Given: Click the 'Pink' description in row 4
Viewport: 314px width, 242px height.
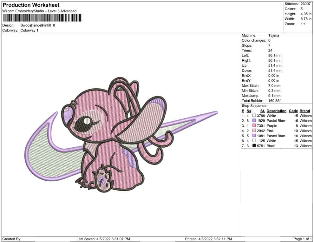Looking at the screenshot, I should point(270,131).
